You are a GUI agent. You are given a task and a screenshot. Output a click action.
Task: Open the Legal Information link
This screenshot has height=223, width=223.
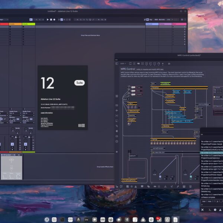[x=47, y=113]
